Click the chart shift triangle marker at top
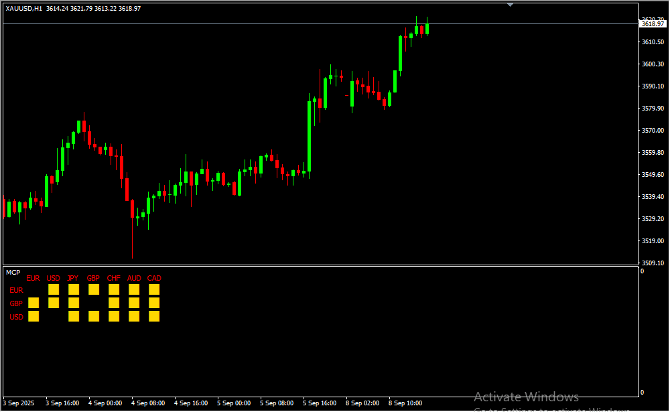This screenshot has width=670, height=412. [511, 5]
